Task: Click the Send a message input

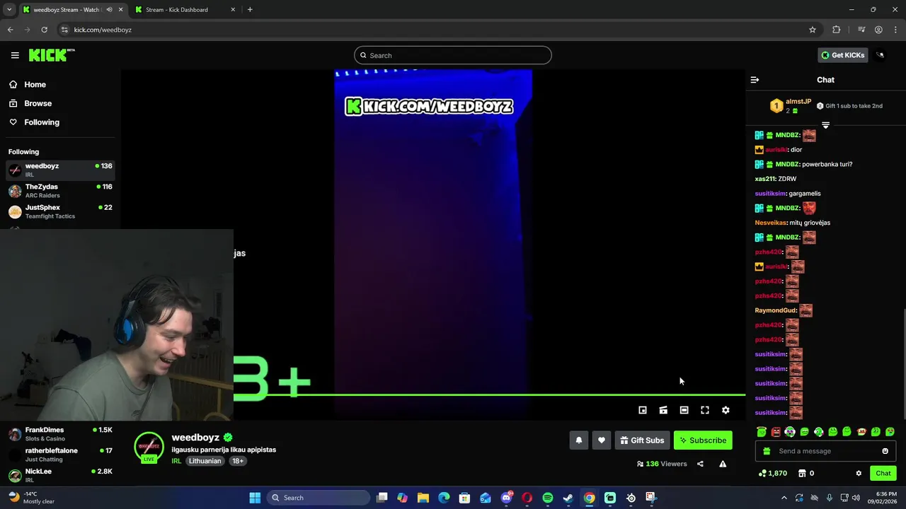Action: click(x=825, y=451)
